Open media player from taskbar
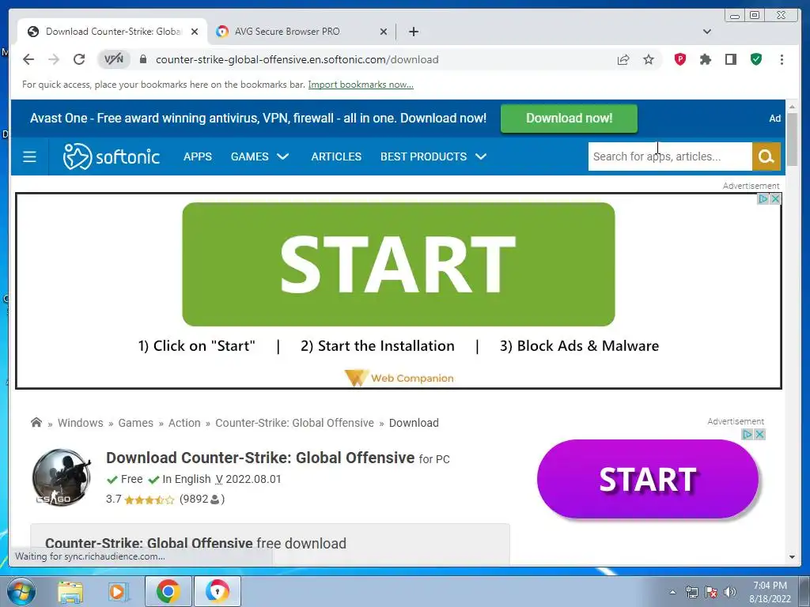 coord(119,591)
